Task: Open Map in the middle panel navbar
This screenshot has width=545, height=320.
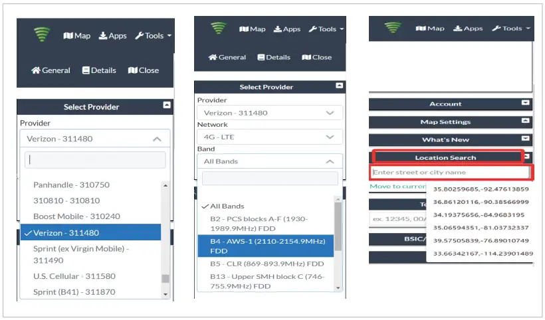Action: [253, 29]
